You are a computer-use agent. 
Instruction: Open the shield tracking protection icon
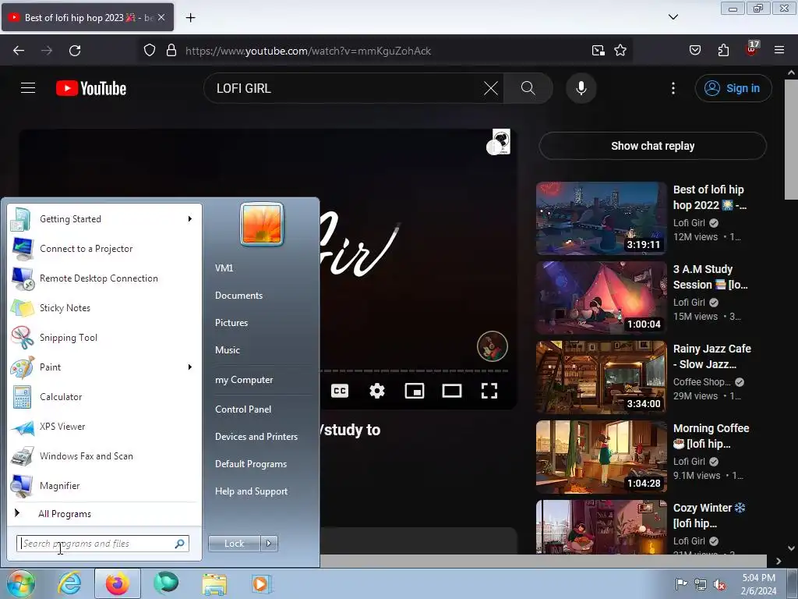[149, 51]
